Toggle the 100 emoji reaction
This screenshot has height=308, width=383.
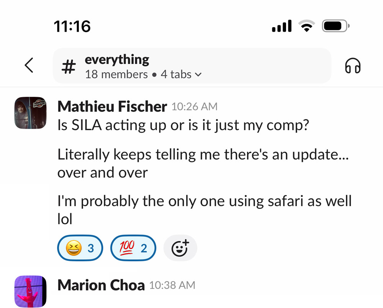(x=133, y=248)
